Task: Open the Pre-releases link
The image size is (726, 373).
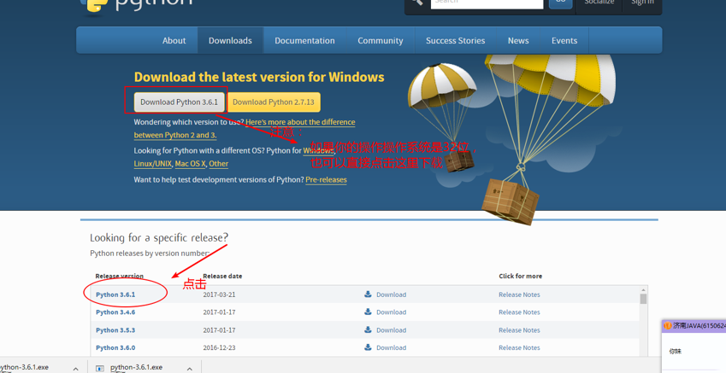Action: [x=326, y=180]
